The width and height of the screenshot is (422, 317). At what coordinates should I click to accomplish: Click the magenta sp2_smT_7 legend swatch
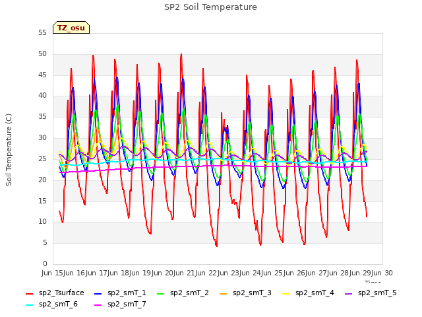click(98, 305)
